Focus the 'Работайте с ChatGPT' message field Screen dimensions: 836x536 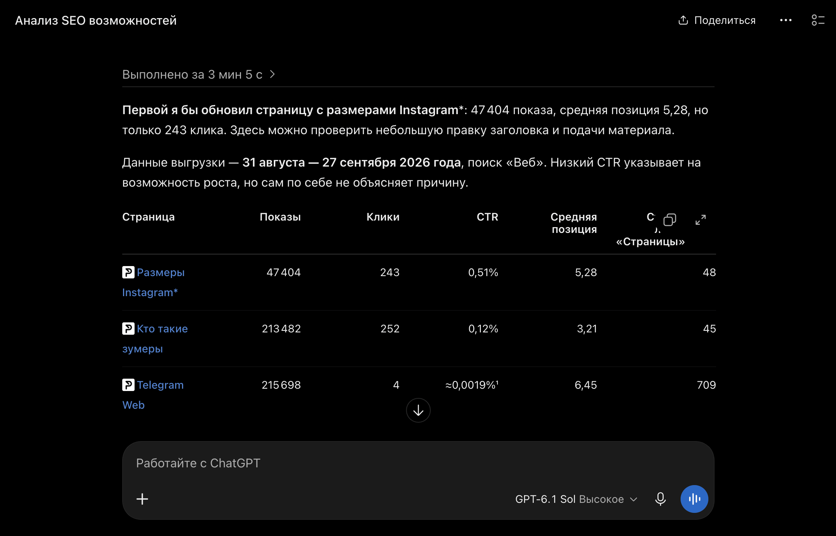click(x=418, y=463)
